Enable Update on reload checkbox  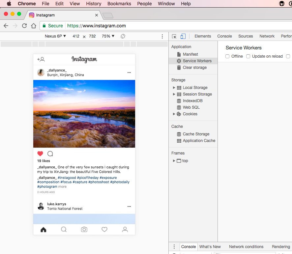click(x=248, y=56)
